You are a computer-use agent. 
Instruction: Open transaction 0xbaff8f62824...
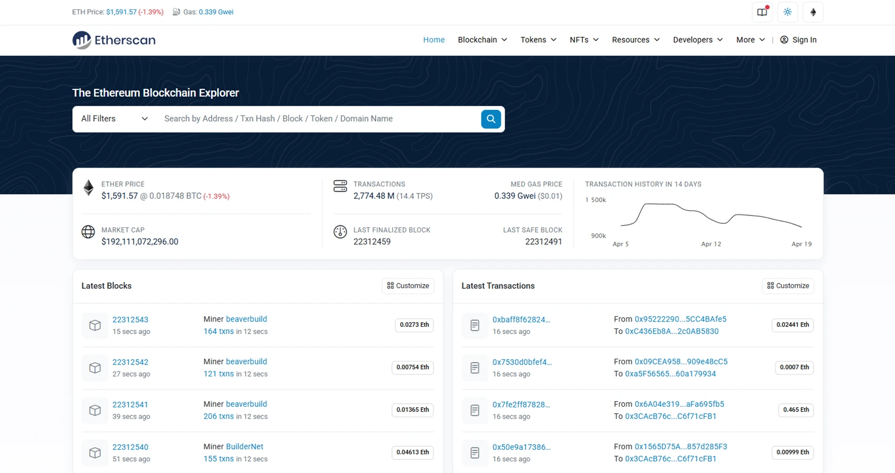coord(521,320)
